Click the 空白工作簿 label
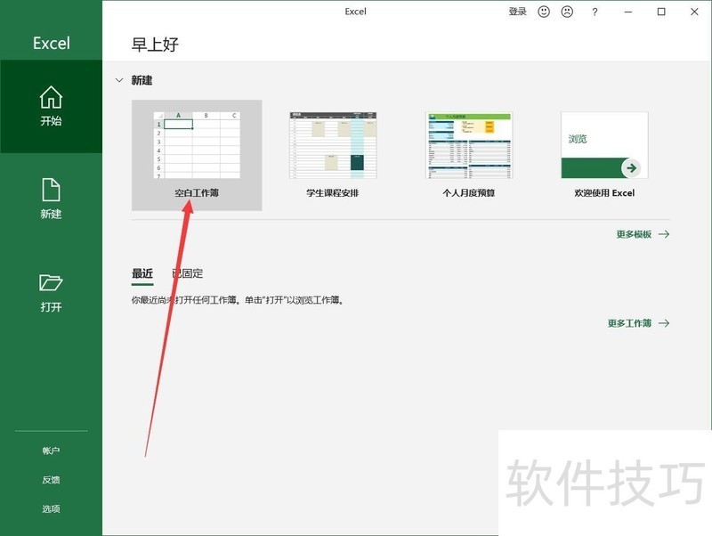This screenshot has width=712, height=536. (x=197, y=193)
